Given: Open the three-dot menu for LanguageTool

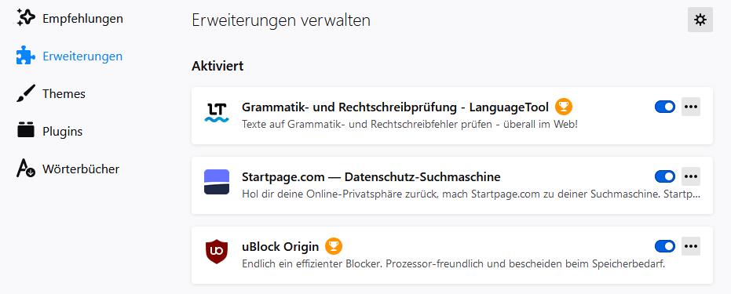Looking at the screenshot, I should click(691, 107).
